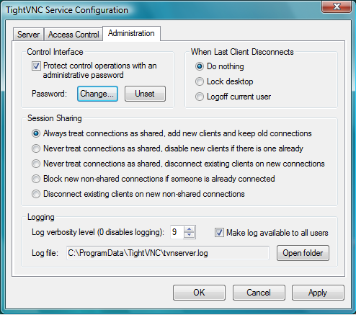This screenshot has height=315, width=356.
Task: Click the Unset password button
Action: tap(145, 94)
